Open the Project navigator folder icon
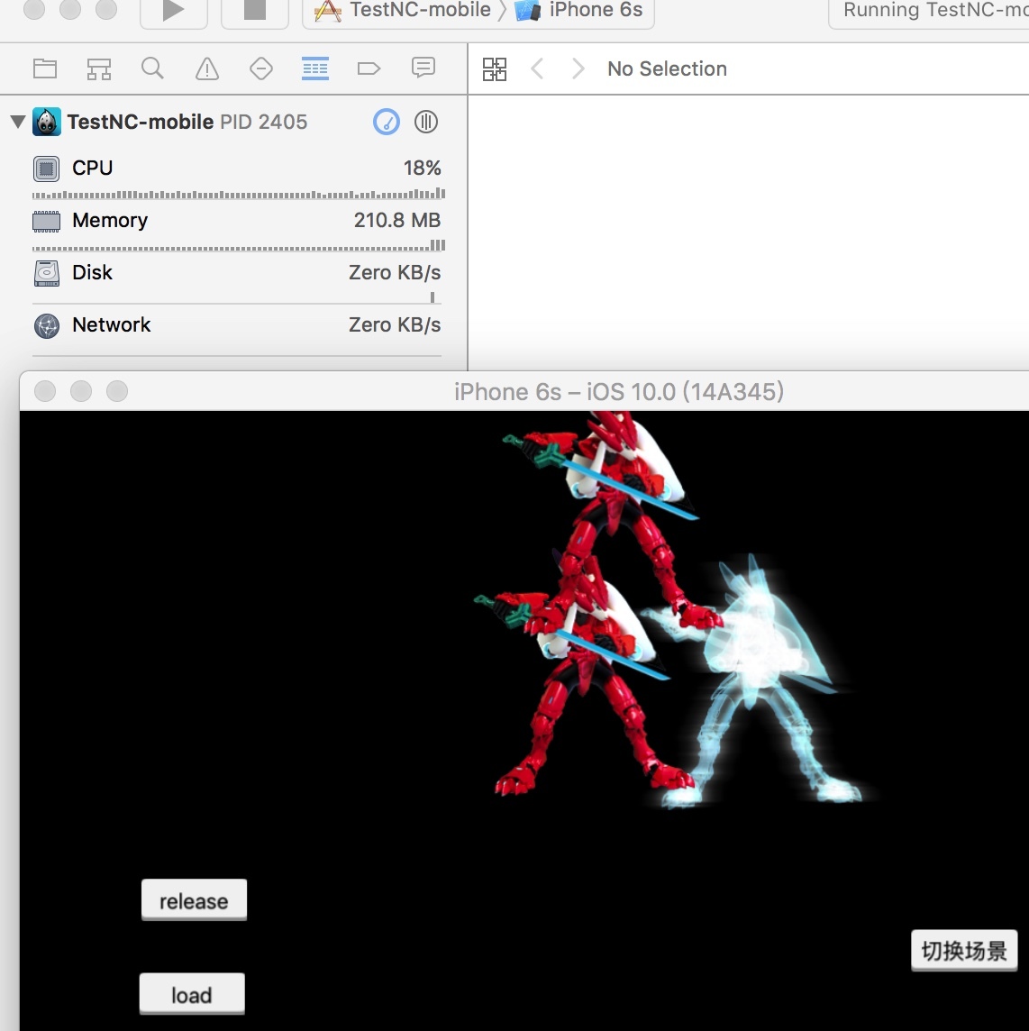The width and height of the screenshot is (1029, 1031). (45, 68)
